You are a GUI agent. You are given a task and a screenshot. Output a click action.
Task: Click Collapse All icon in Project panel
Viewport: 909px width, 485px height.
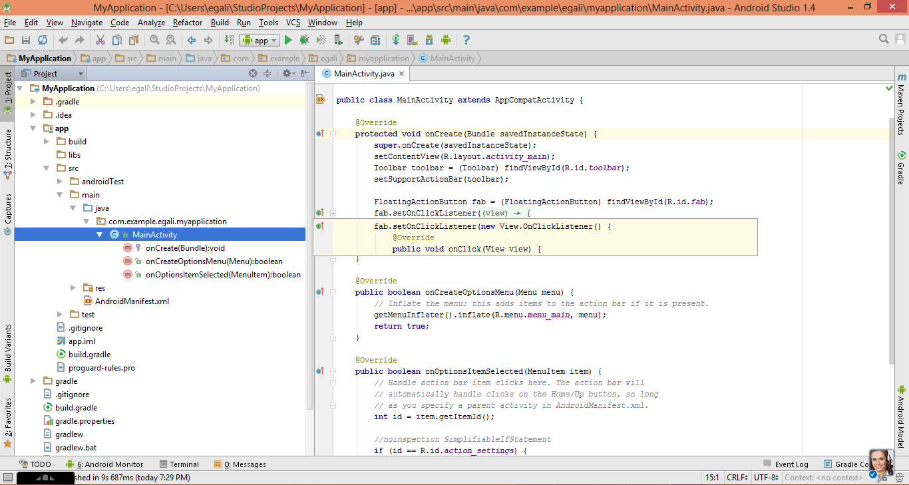268,73
